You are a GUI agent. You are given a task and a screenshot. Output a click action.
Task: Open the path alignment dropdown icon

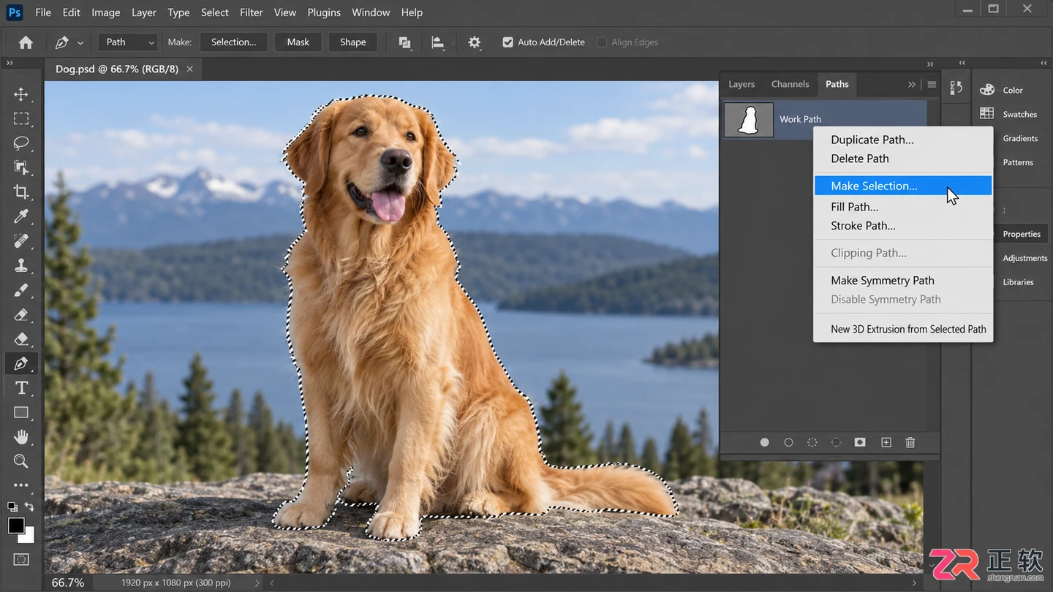(438, 42)
